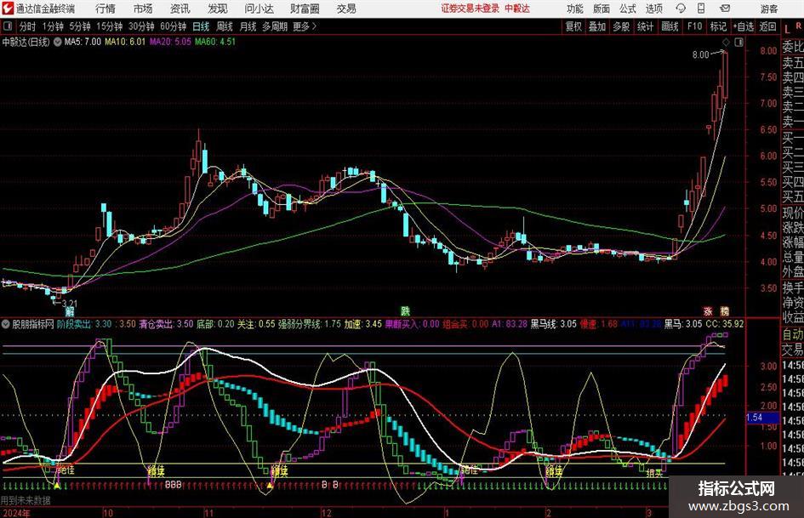Screen dimensions: 804x518
Task: Open the 问小达 menu
Action: [x=259, y=9]
